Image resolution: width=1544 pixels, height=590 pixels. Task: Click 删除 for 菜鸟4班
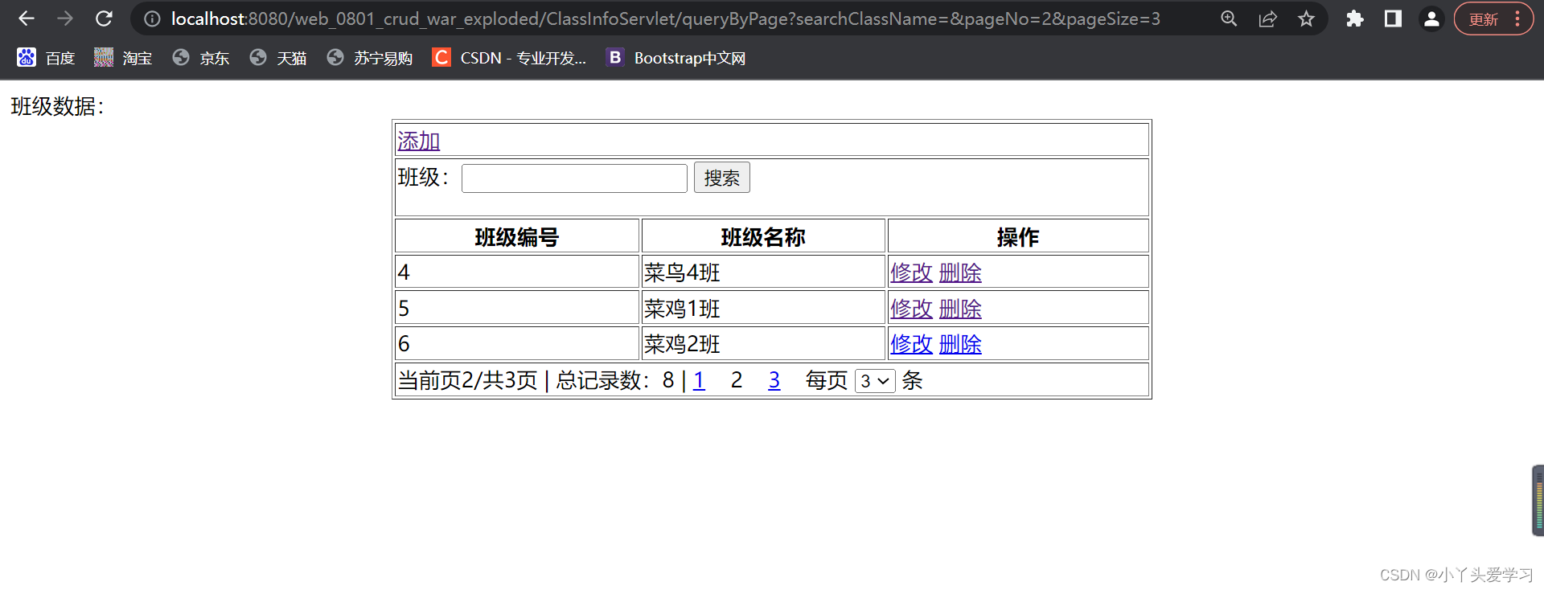(x=960, y=272)
